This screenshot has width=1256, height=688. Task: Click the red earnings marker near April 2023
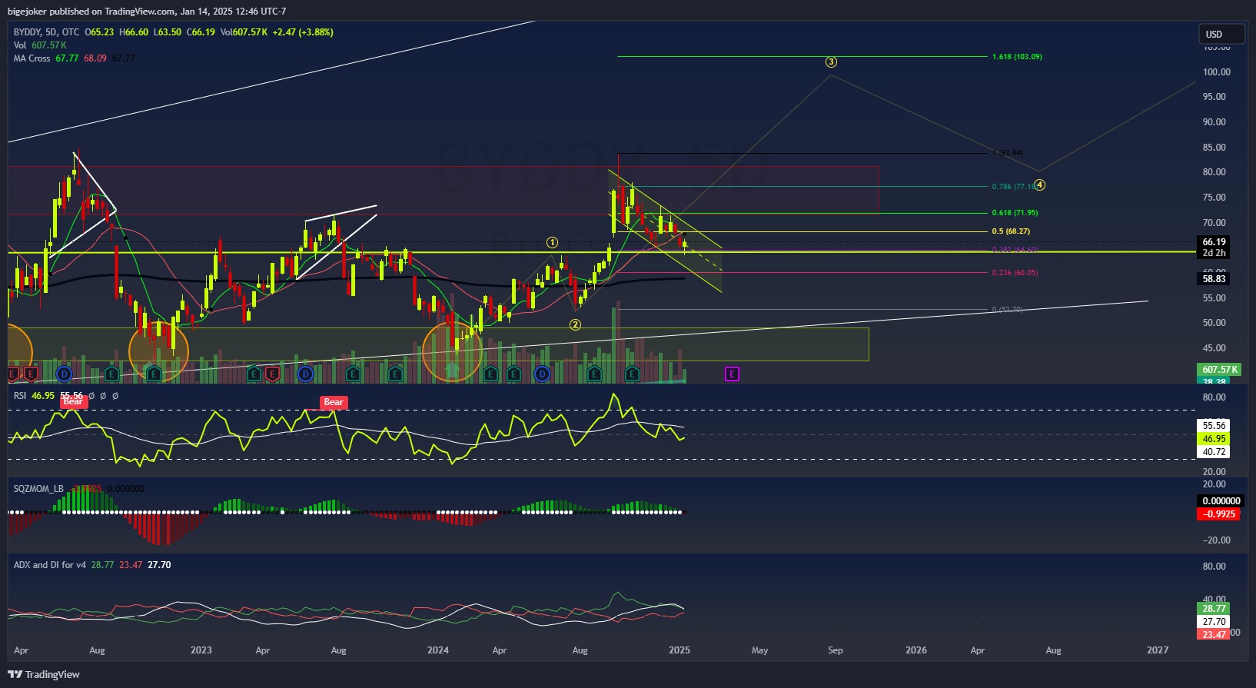[x=271, y=374]
